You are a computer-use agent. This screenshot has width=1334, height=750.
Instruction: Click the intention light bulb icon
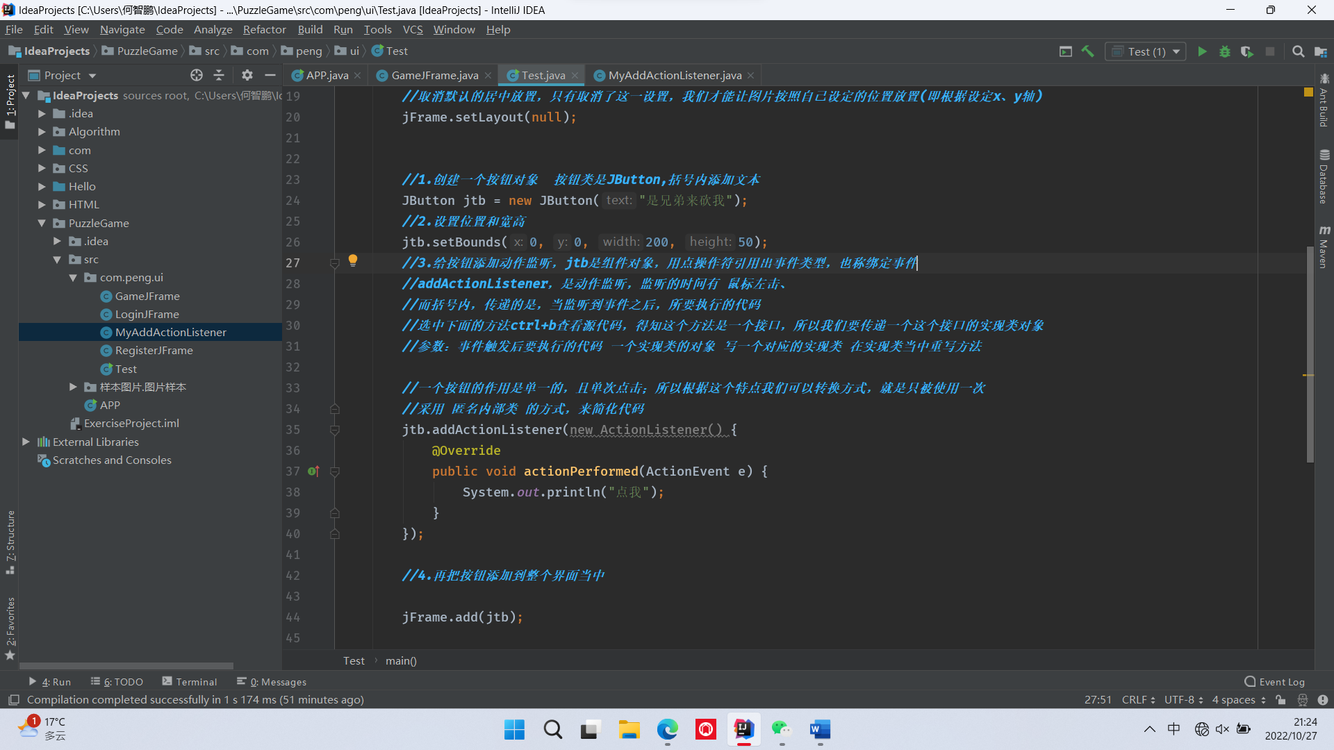(x=353, y=260)
